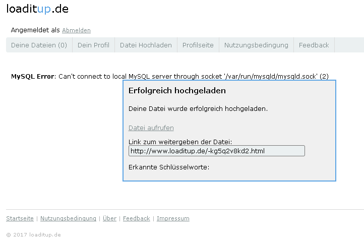This screenshot has width=364, height=240.
Task: Click the MySQL Error message text
Action: coord(170,76)
